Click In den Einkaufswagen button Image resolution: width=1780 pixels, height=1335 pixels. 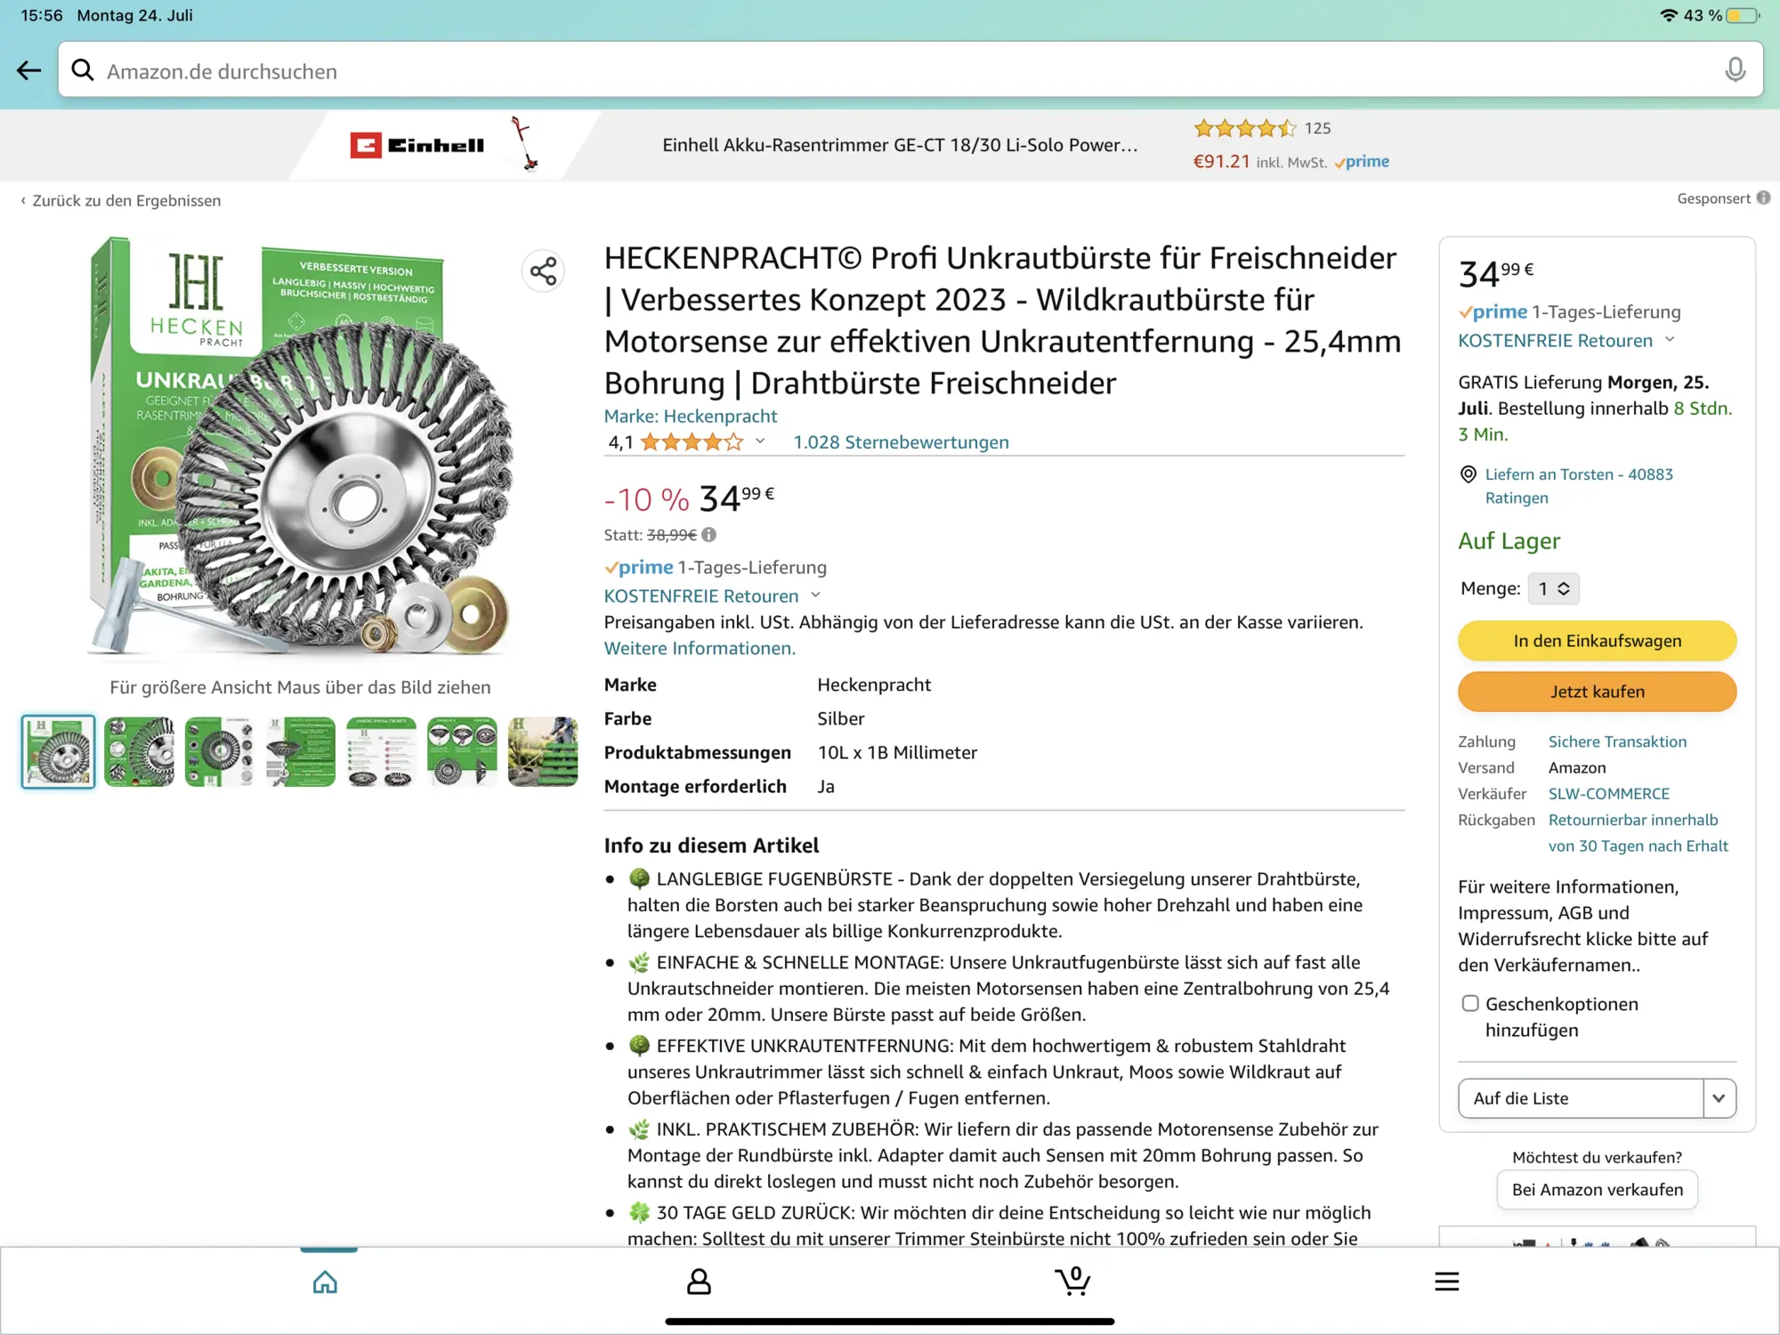(1597, 641)
